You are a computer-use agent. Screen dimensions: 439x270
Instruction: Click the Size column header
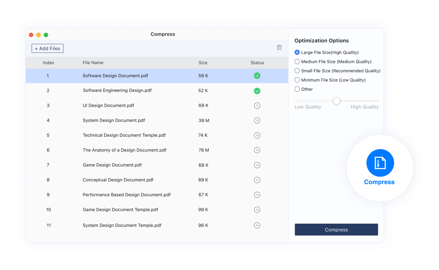tap(203, 63)
